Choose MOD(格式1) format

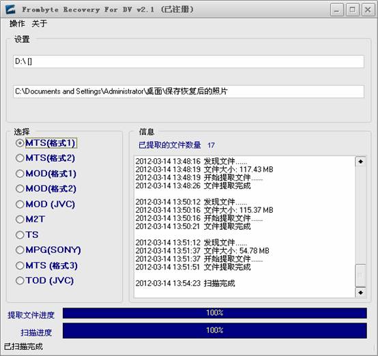click(46, 173)
